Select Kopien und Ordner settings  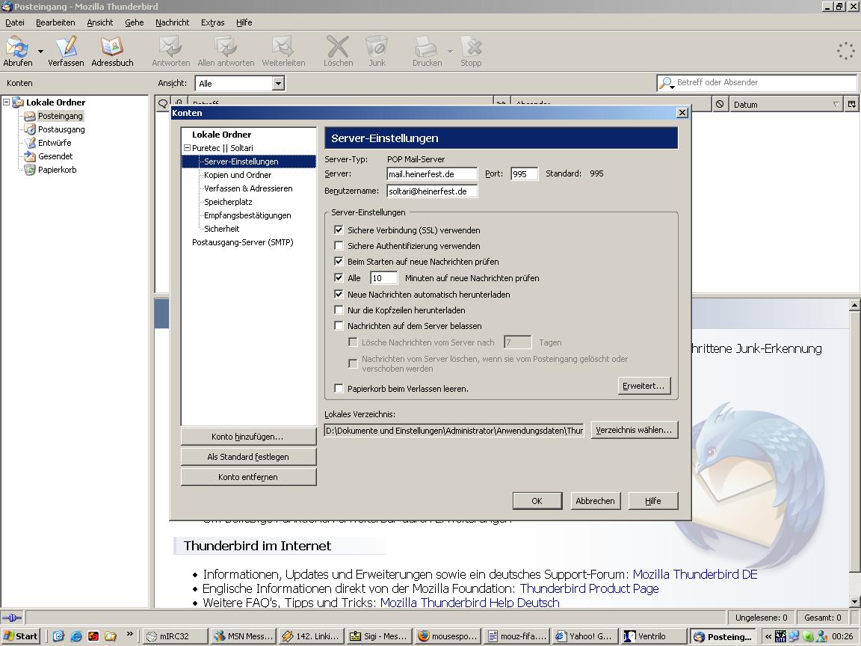pos(238,175)
